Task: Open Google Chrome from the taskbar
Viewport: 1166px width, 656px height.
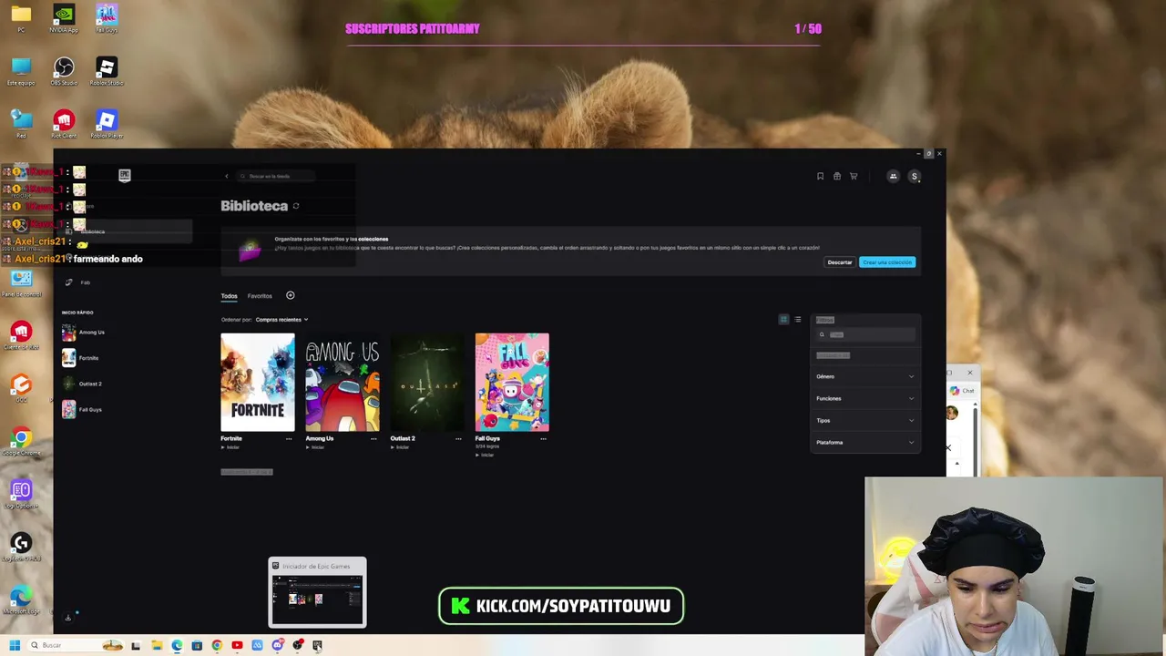Action: click(x=217, y=645)
